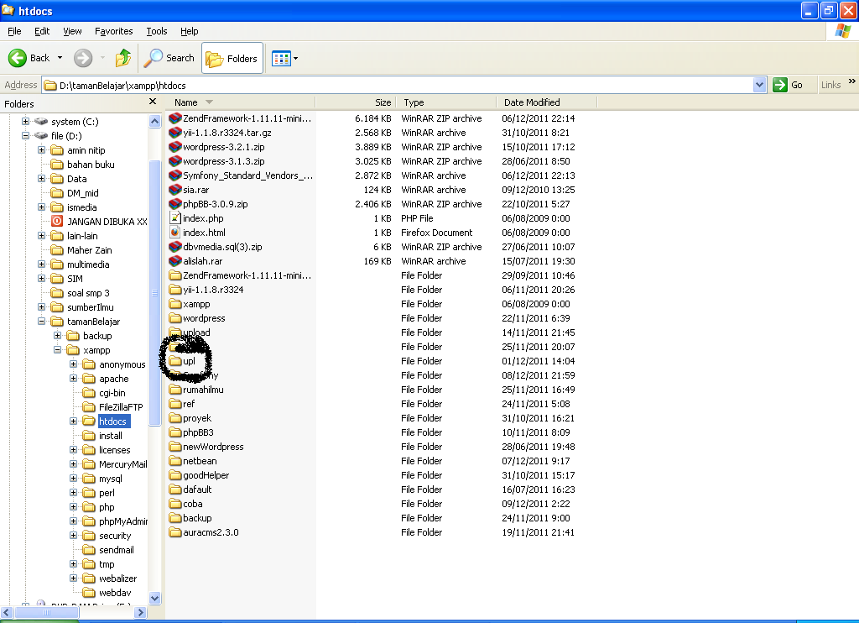The width and height of the screenshot is (859, 623).
Task: Click scroll right arrow in Folders pane
Action: [x=141, y=612]
